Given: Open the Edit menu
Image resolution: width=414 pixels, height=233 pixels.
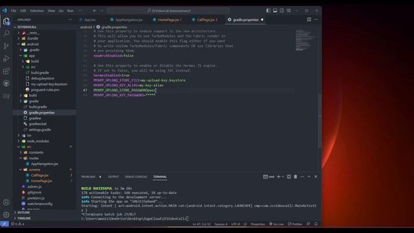Looking at the screenshot, I should (23, 10).
